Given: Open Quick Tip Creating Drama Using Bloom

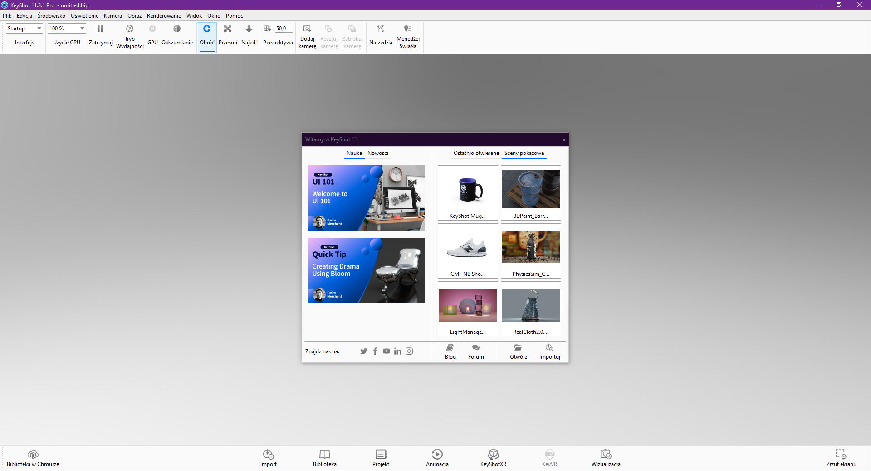Looking at the screenshot, I should tap(367, 270).
